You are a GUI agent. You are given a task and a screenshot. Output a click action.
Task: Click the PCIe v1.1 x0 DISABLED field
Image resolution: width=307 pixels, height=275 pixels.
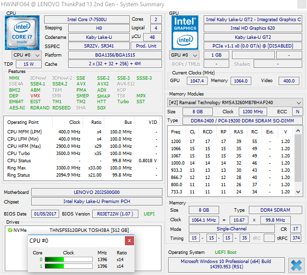point(253,46)
